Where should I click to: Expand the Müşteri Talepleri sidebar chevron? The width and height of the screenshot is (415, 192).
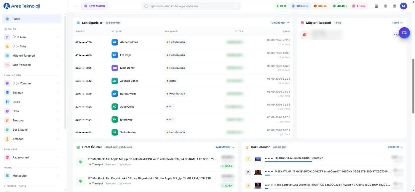pyautogui.click(x=58, y=55)
